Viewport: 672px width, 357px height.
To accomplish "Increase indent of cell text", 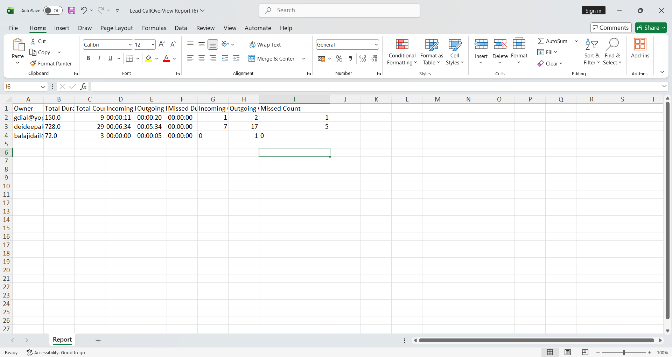I will point(236,58).
